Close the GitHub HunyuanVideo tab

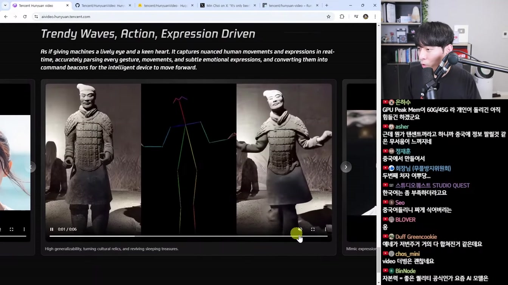pos(130,6)
